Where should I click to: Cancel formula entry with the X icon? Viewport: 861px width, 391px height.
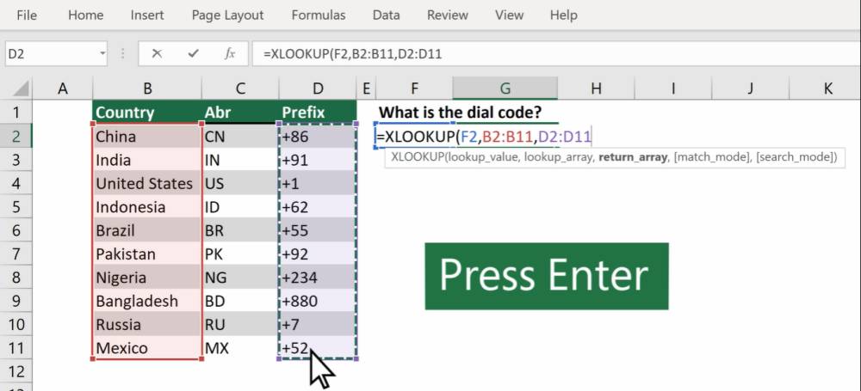click(x=157, y=54)
